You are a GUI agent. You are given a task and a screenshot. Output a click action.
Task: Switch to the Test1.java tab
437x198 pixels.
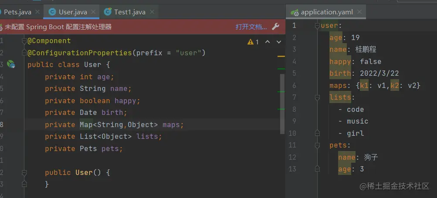[x=129, y=12]
